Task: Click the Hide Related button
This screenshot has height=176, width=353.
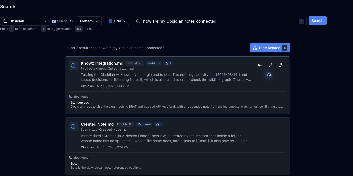Action: point(270,48)
